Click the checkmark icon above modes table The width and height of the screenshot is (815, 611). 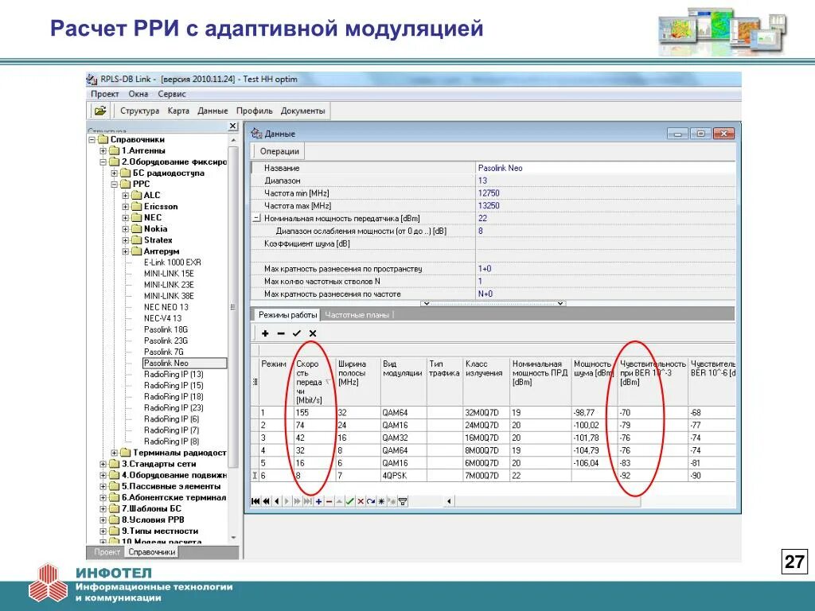(x=296, y=333)
